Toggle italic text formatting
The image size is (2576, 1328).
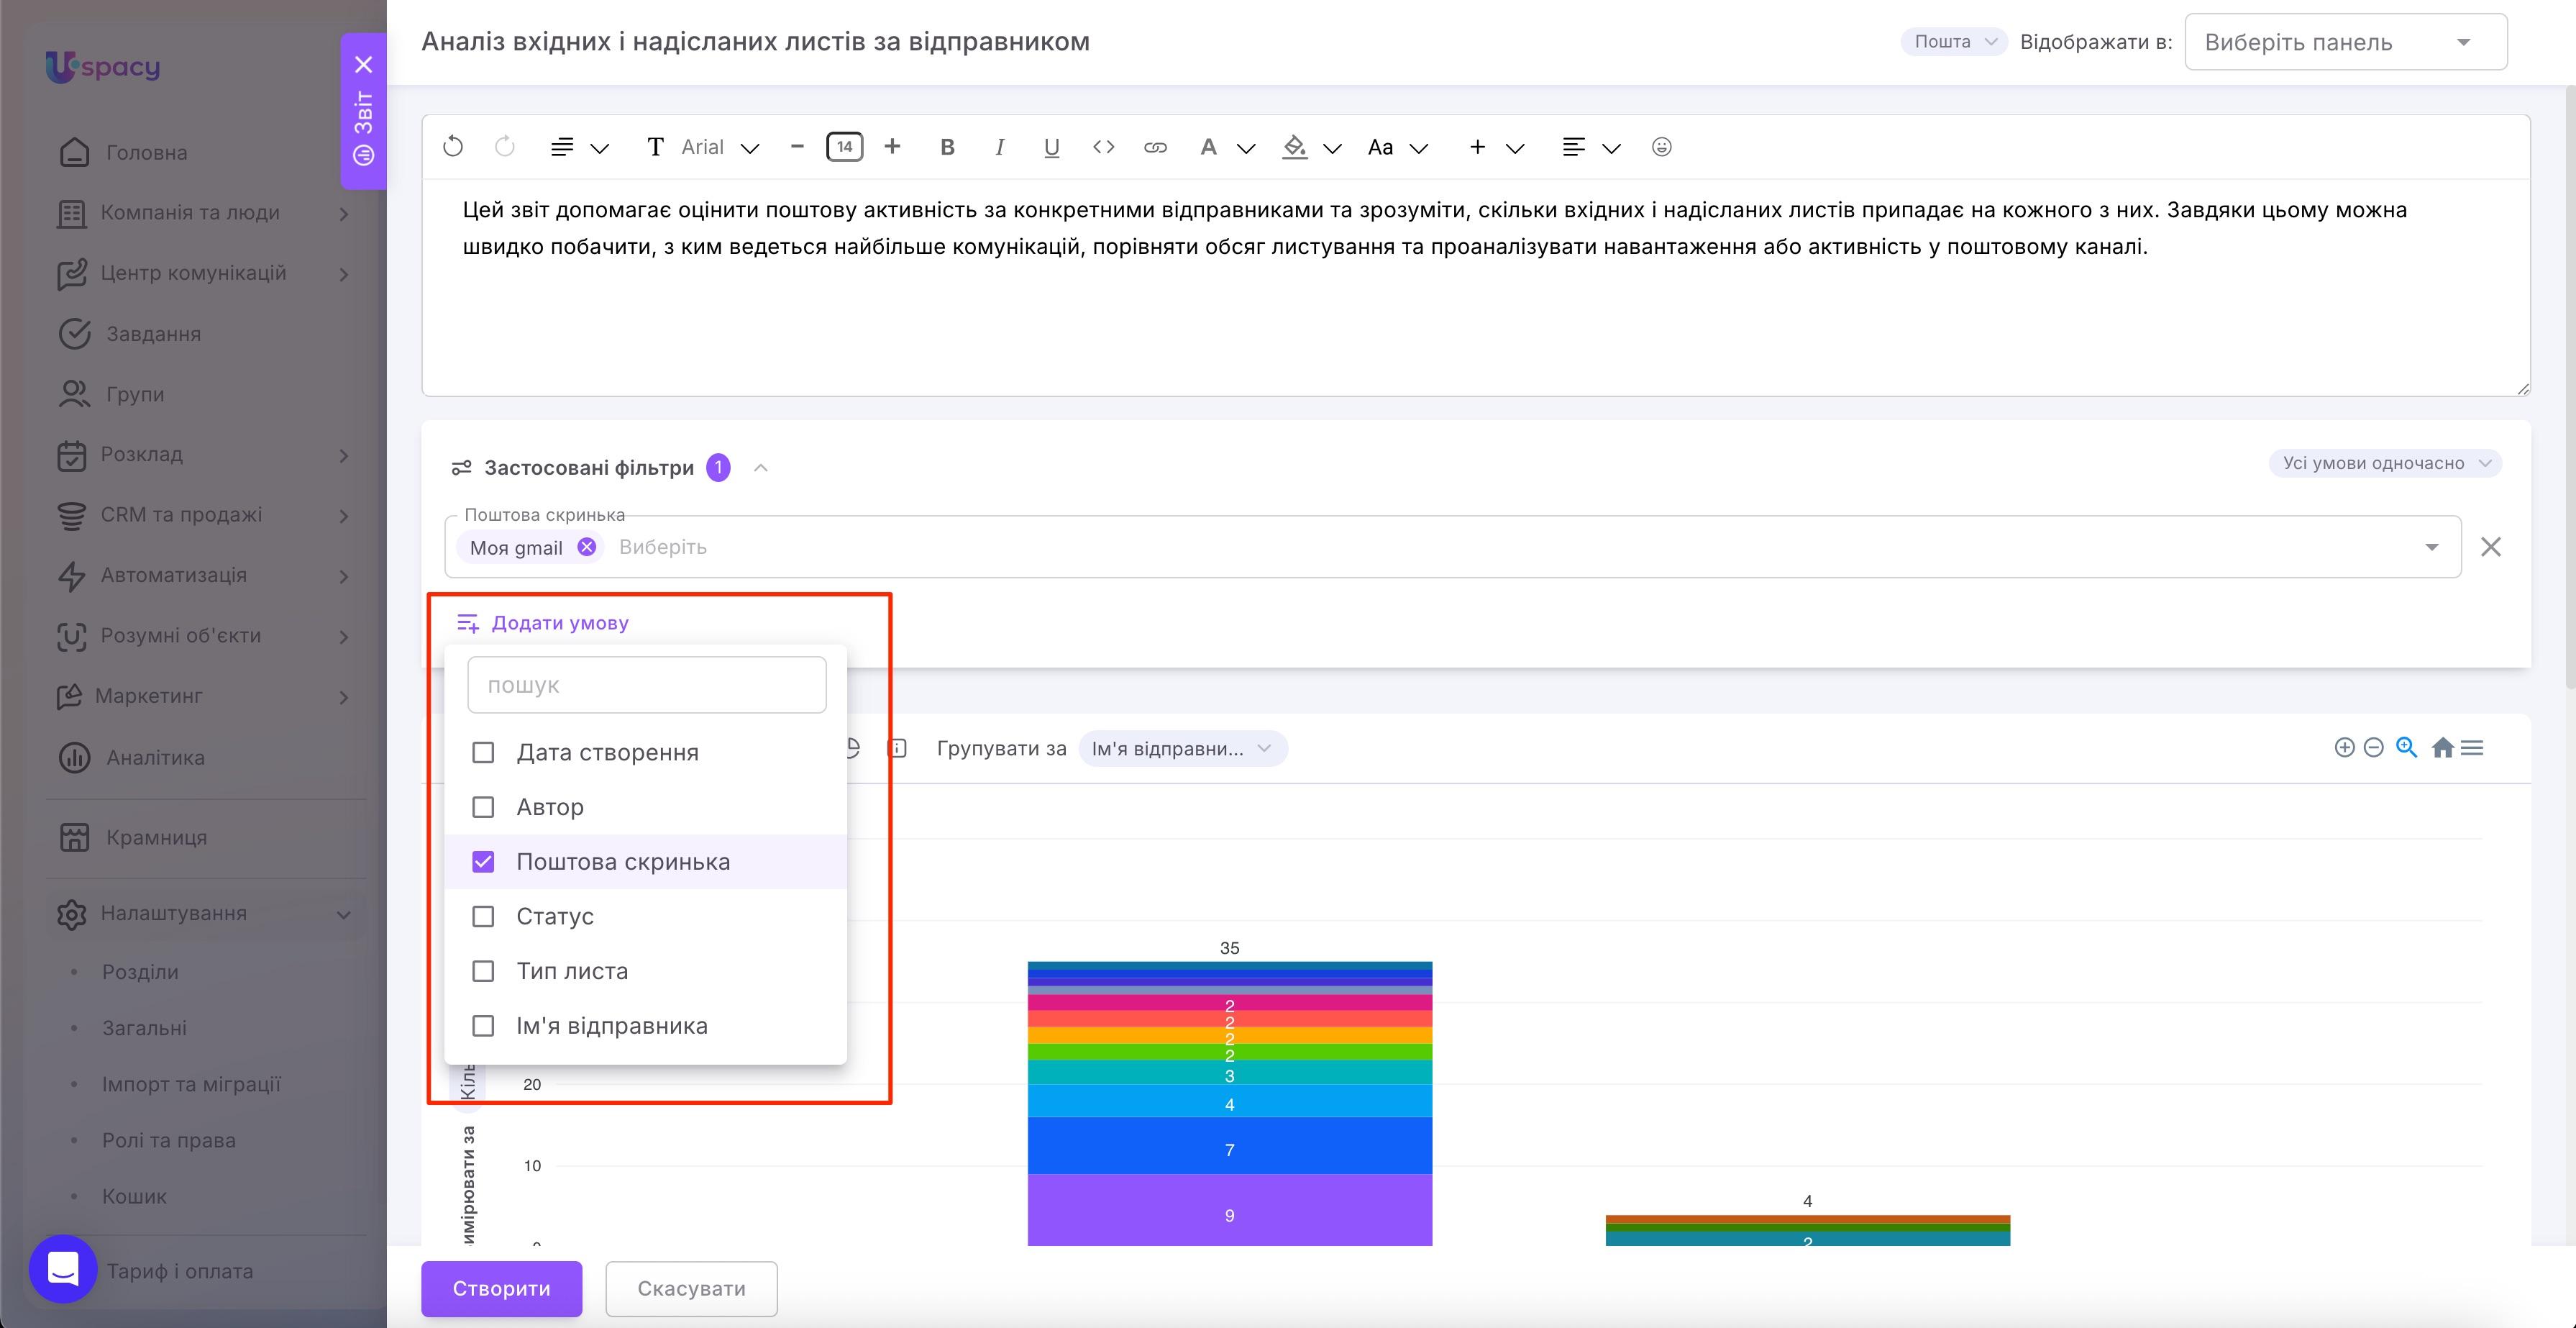(999, 147)
